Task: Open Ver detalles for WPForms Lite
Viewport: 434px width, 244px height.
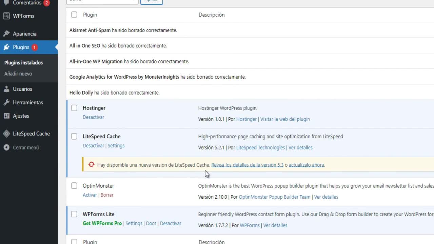Action: tap(275, 226)
